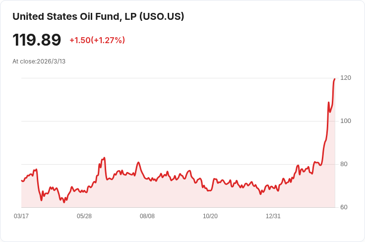The height and width of the screenshot is (242, 365).
Task: Click the +1.50(+1.27%) price change
Action: [x=97, y=40]
